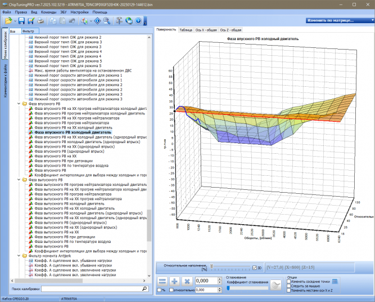The image size is (375, 302).
Task: Enable Следить за мышью option
Action: tap(289, 286)
